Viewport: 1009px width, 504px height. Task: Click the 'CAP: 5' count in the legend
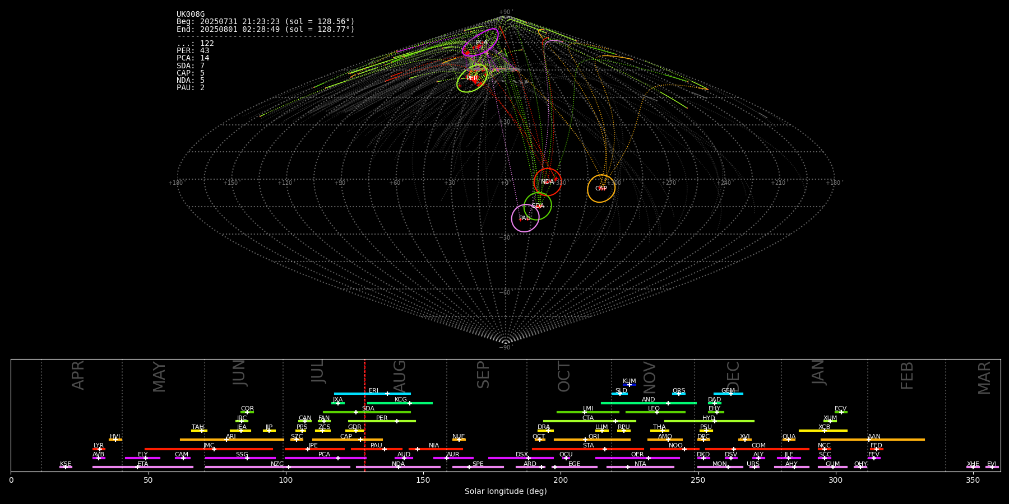pyautogui.click(x=191, y=73)
